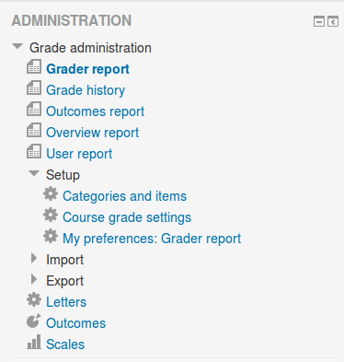Image resolution: width=344 pixels, height=362 pixels.
Task: Go to the Course grade settings page
Action: [127, 217]
